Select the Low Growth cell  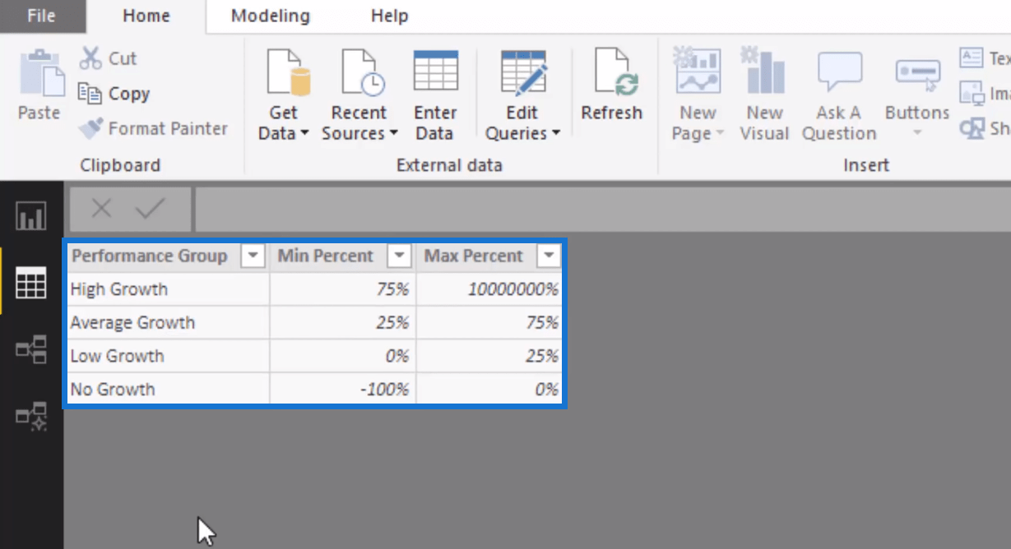[x=168, y=356]
